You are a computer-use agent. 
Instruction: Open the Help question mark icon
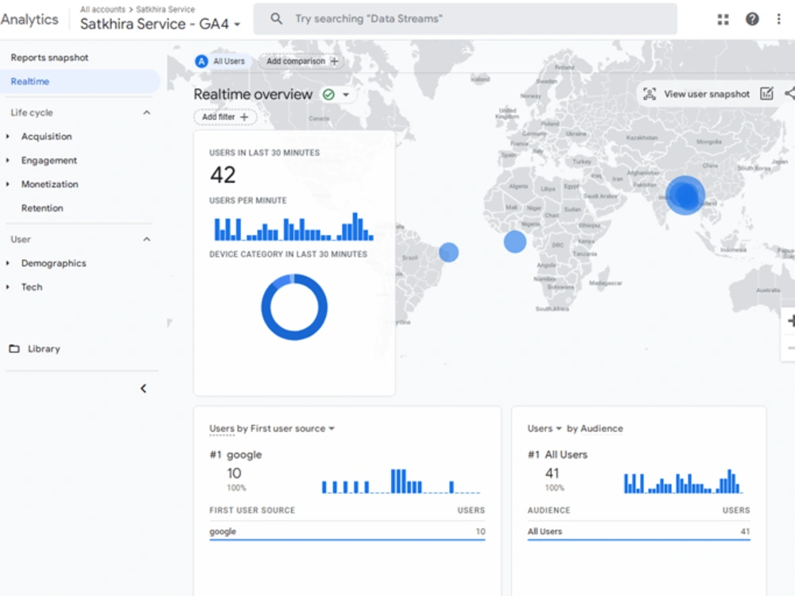752,19
